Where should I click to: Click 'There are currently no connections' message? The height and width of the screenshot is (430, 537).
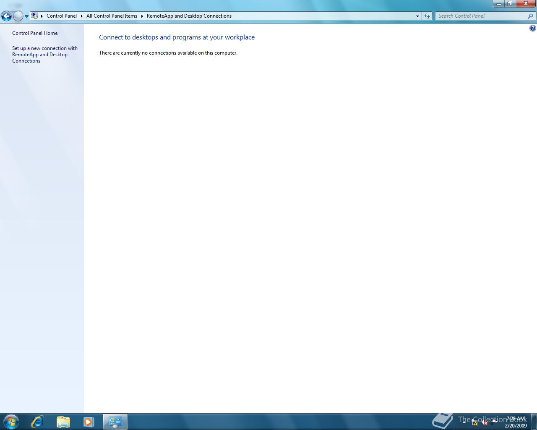[x=168, y=53]
